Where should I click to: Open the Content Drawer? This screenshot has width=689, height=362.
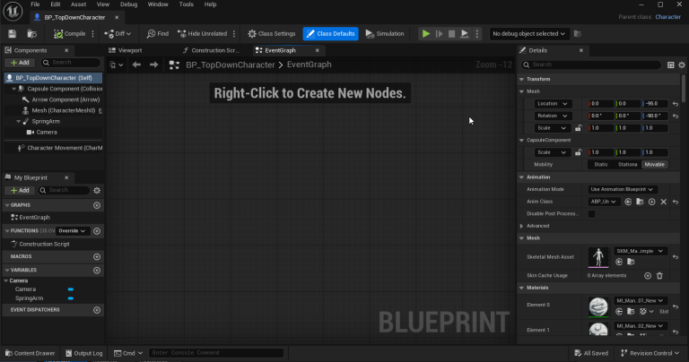click(x=30, y=353)
